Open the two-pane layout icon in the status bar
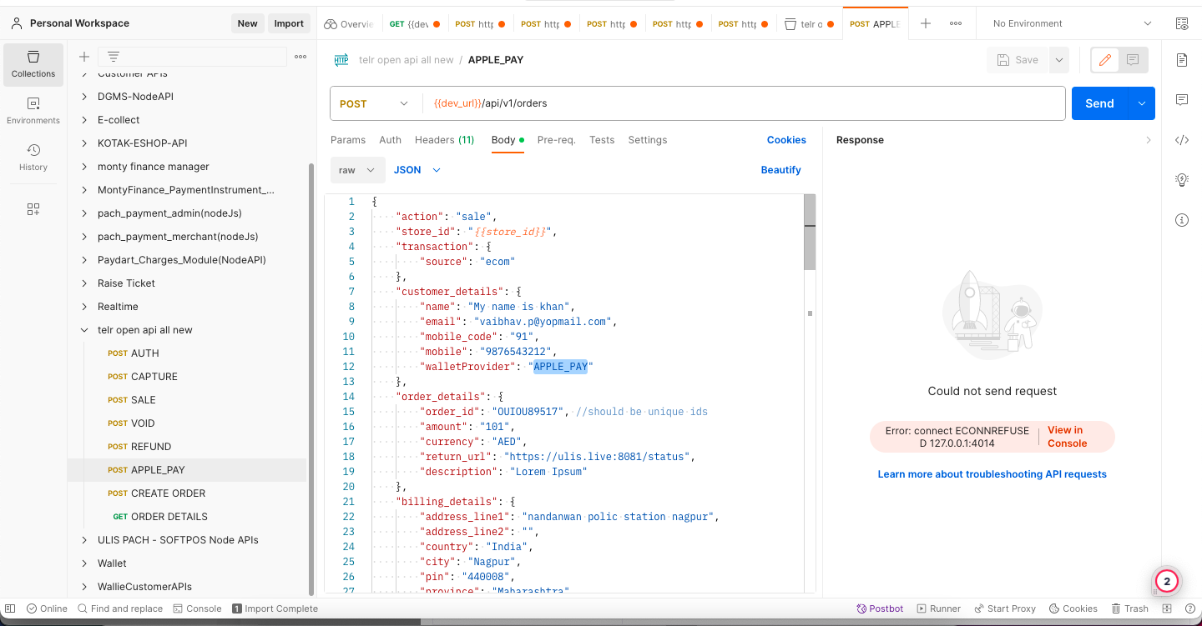 tap(1166, 608)
